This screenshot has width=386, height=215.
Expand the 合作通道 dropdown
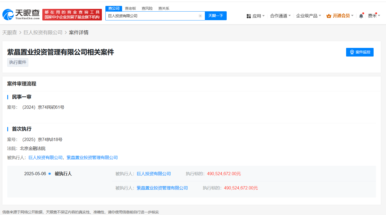(x=280, y=16)
